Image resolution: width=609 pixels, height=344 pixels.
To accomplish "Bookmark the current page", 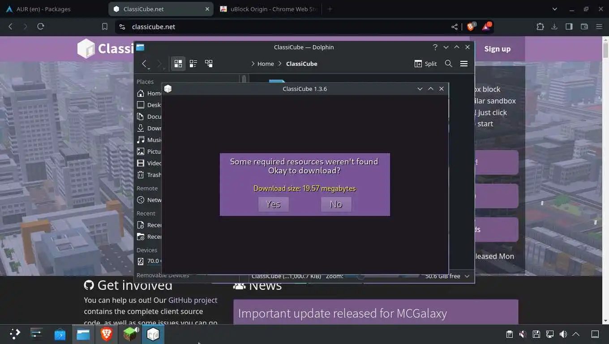I will 105,26.
